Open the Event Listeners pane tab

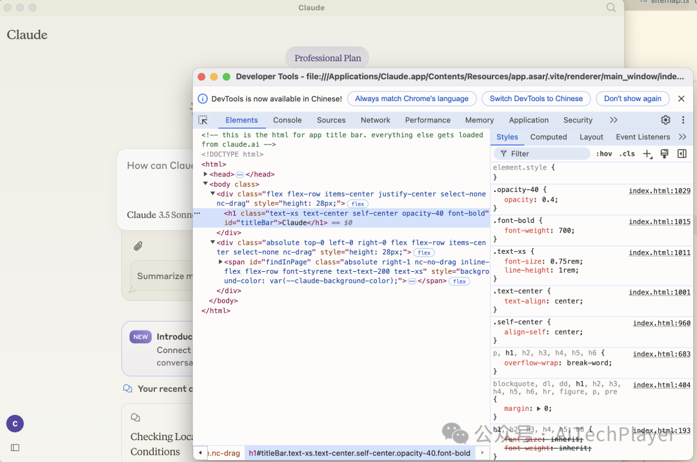[x=643, y=137]
